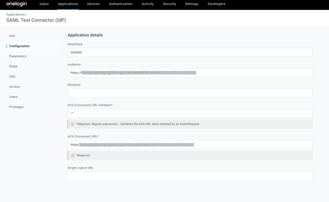329x202 pixels.
Task: Select the Configuration sidebar tab
Action: 19,46
